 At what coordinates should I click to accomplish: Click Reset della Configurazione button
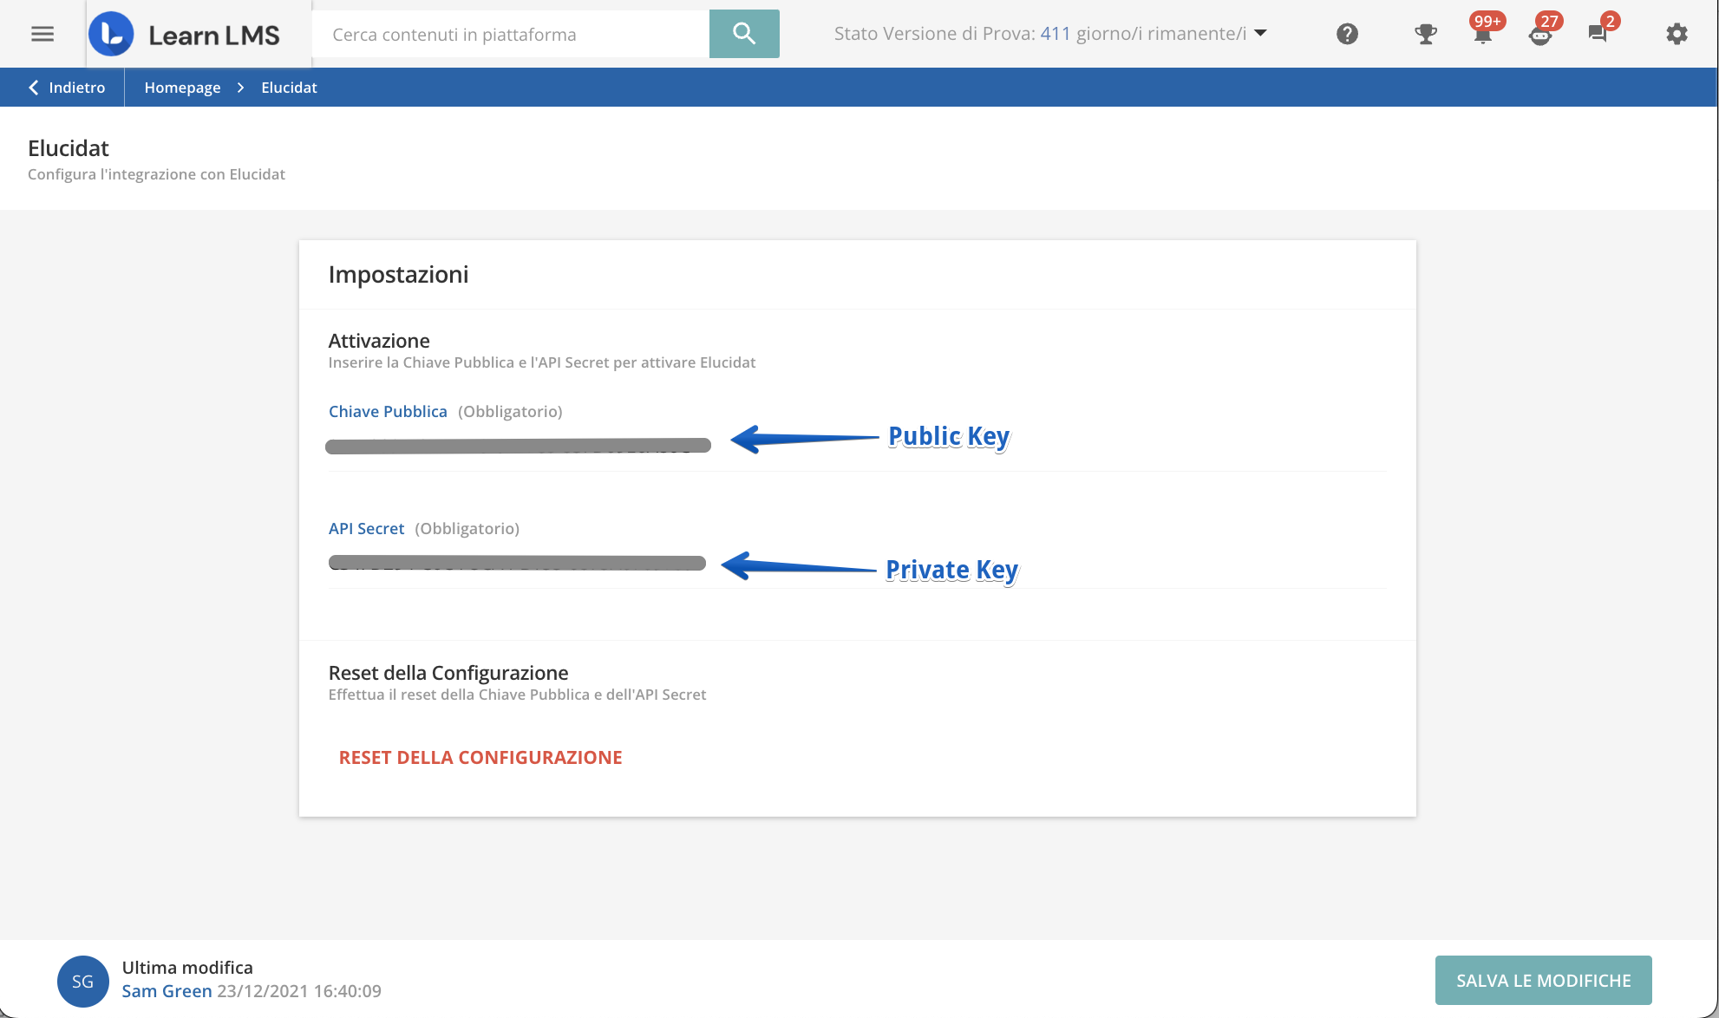tap(480, 757)
